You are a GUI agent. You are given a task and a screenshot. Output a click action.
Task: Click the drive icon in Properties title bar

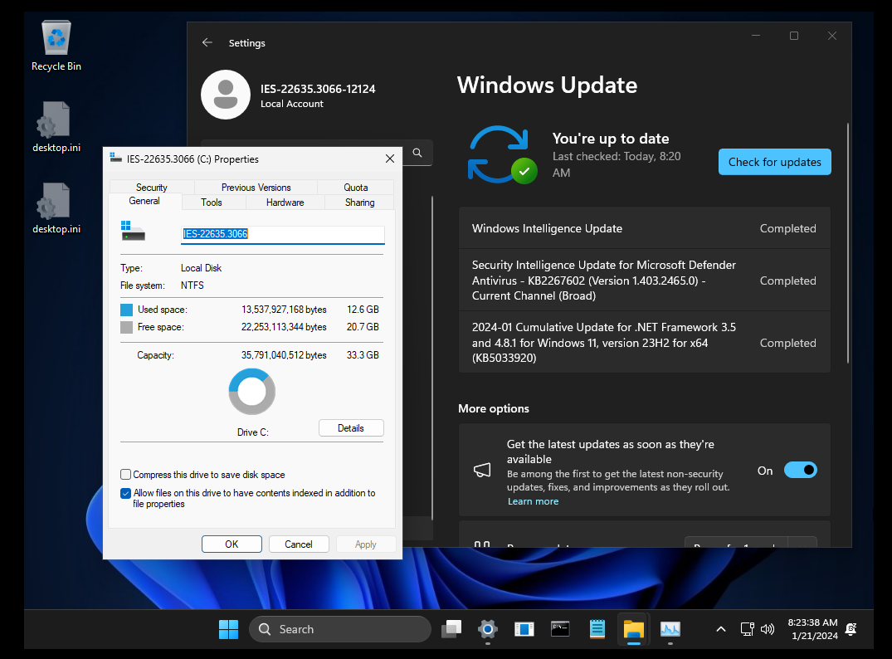[x=116, y=159]
